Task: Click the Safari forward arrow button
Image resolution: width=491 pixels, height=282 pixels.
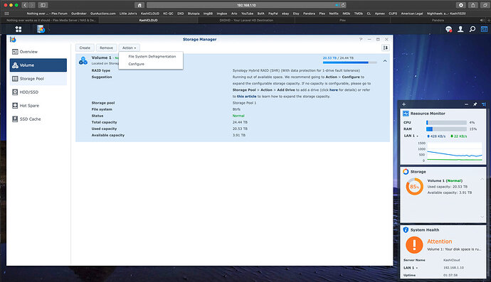Action: pyautogui.click(x=31, y=5)
